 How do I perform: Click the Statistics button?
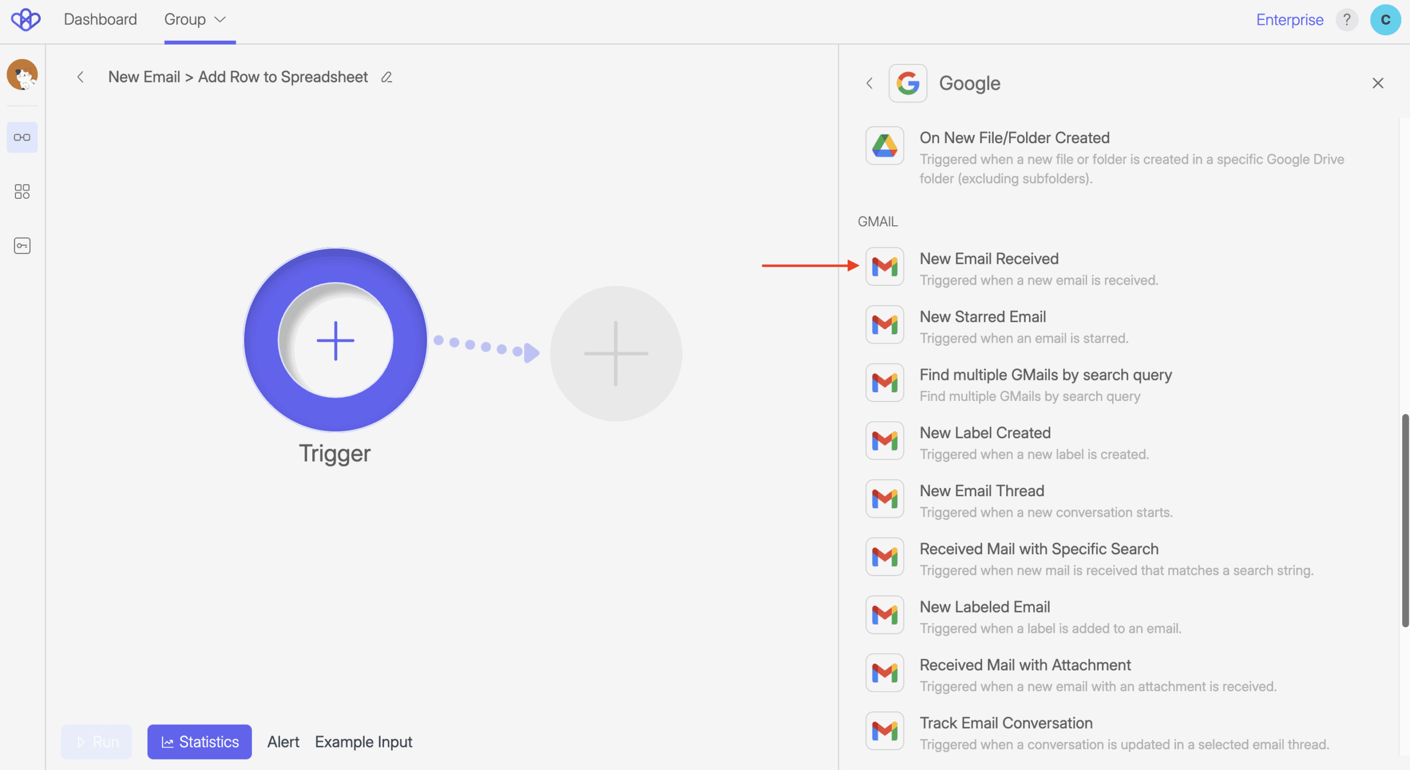point(199,741)
